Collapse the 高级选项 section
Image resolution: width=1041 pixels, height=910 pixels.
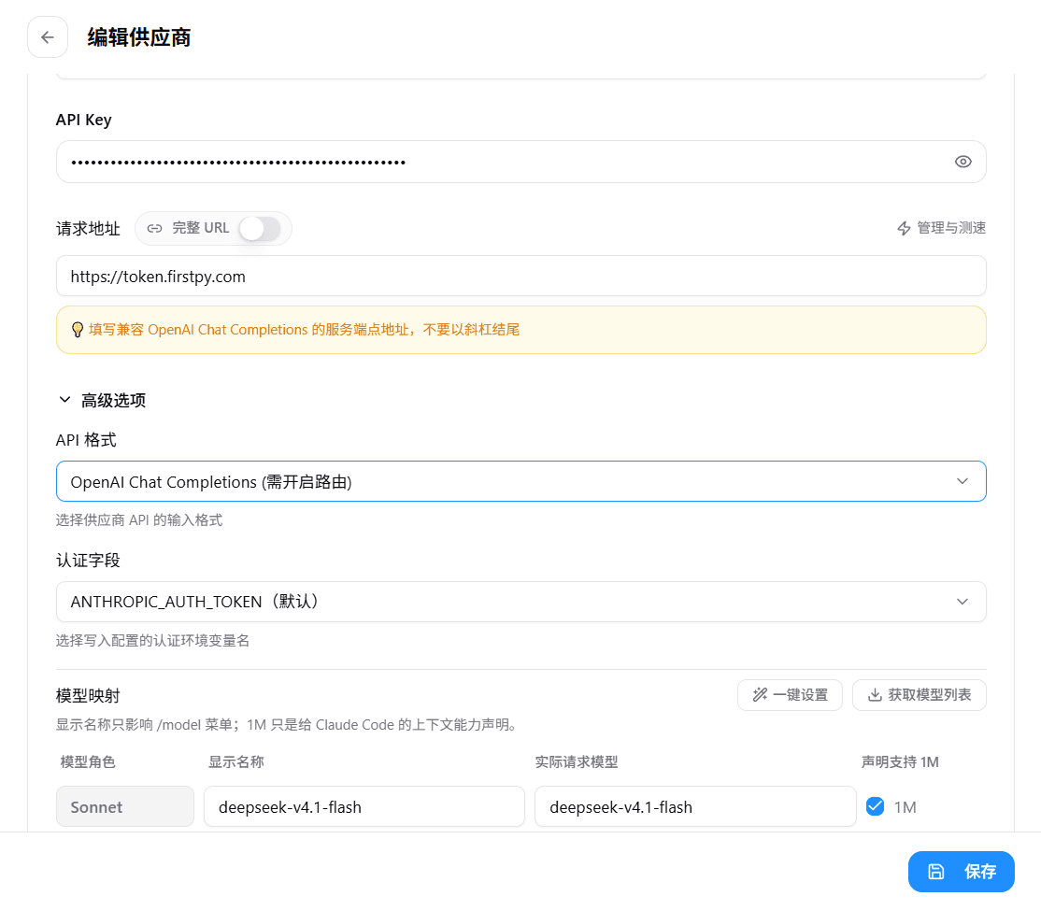(102, 400)
